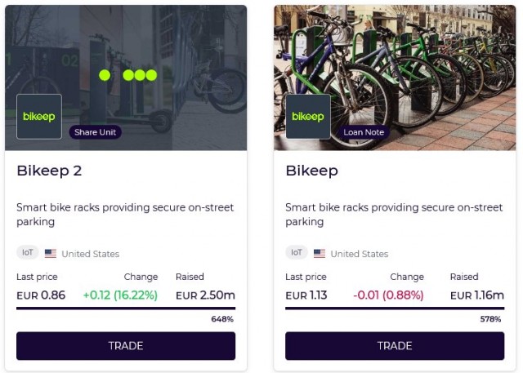
Task: Select the IoT tag on Bikeep card
Action: pos(297,252)
